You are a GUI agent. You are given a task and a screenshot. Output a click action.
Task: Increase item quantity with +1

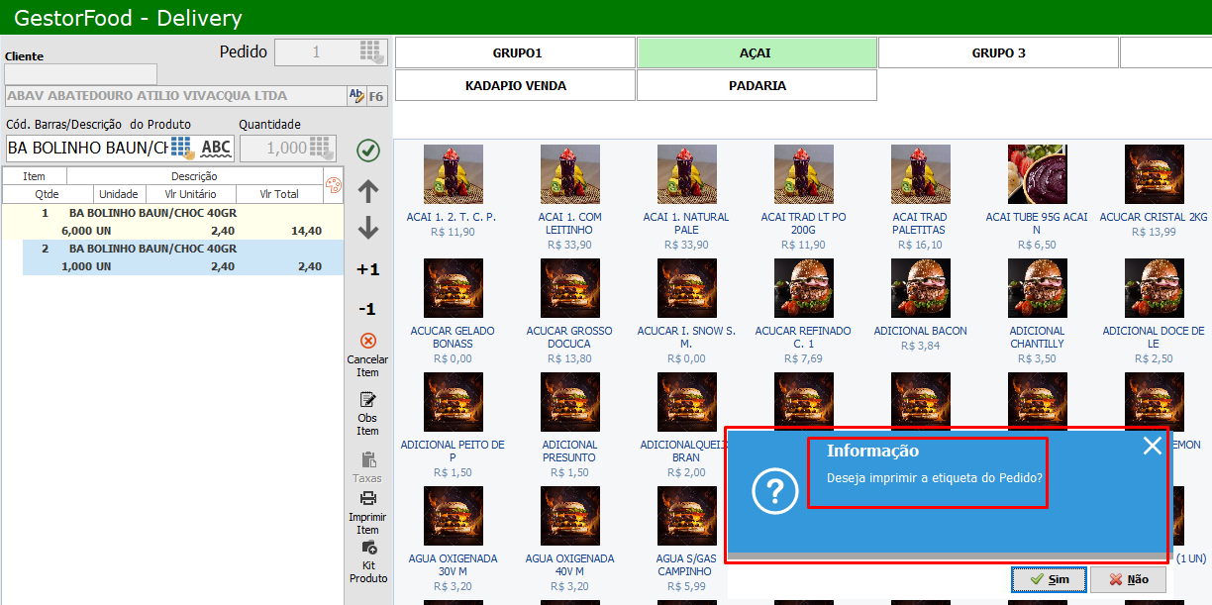point(368,269)
